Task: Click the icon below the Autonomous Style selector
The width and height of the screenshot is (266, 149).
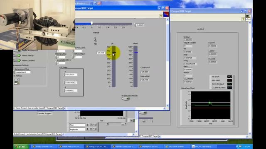Action: 17,82
